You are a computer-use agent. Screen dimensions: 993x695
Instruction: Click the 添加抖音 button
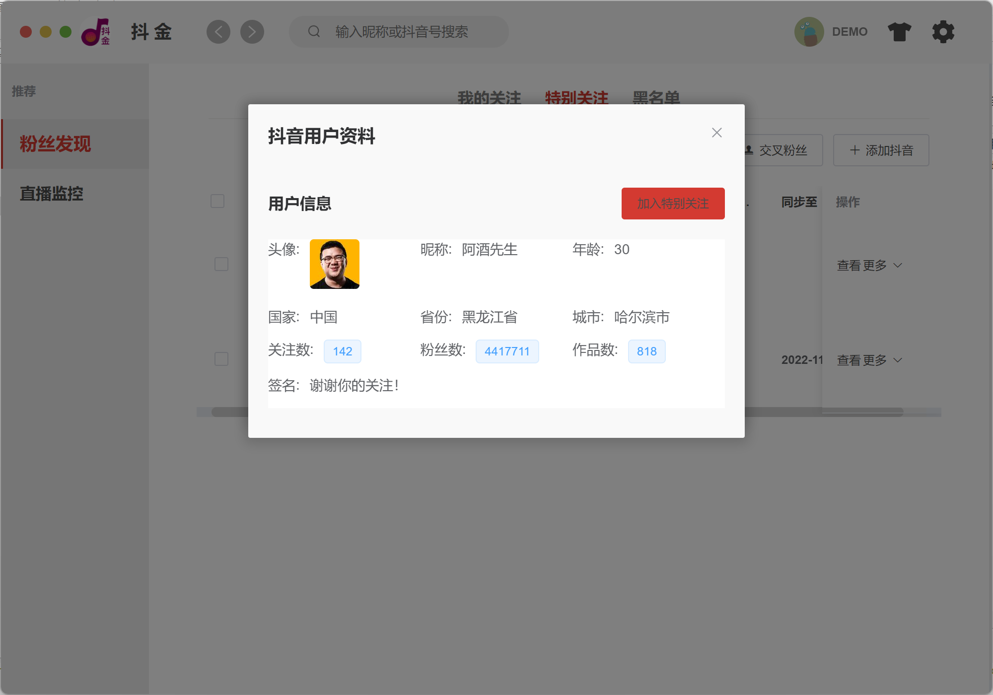tap(881, 150)
